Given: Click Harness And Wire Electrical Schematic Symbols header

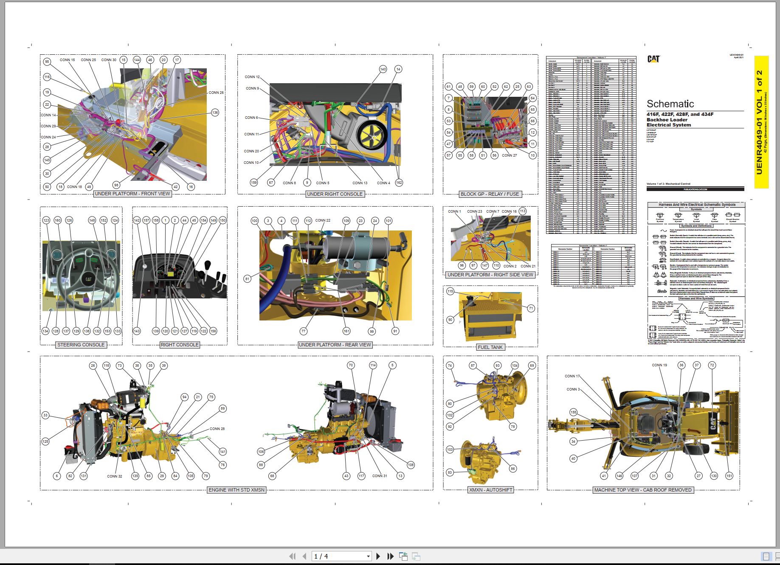Looking at the screenshot, I should pyautogui.click(x=696, y=205).
